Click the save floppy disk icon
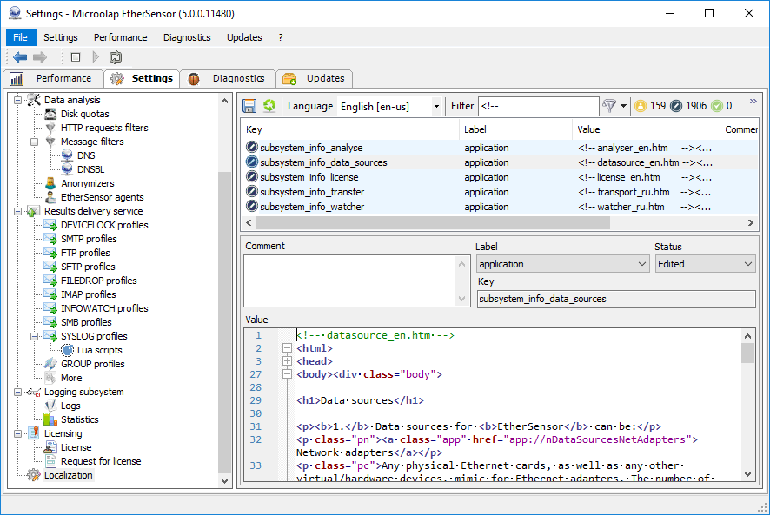770x515 pixels. pos(249,106)
